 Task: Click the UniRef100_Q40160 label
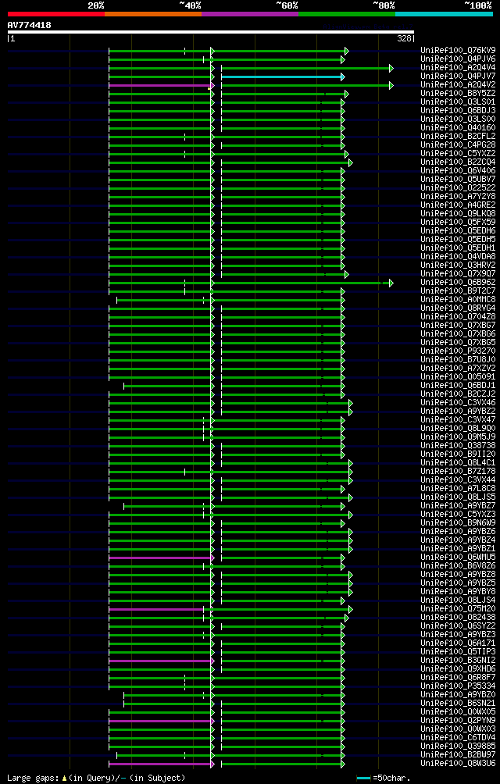click(458, 127)
